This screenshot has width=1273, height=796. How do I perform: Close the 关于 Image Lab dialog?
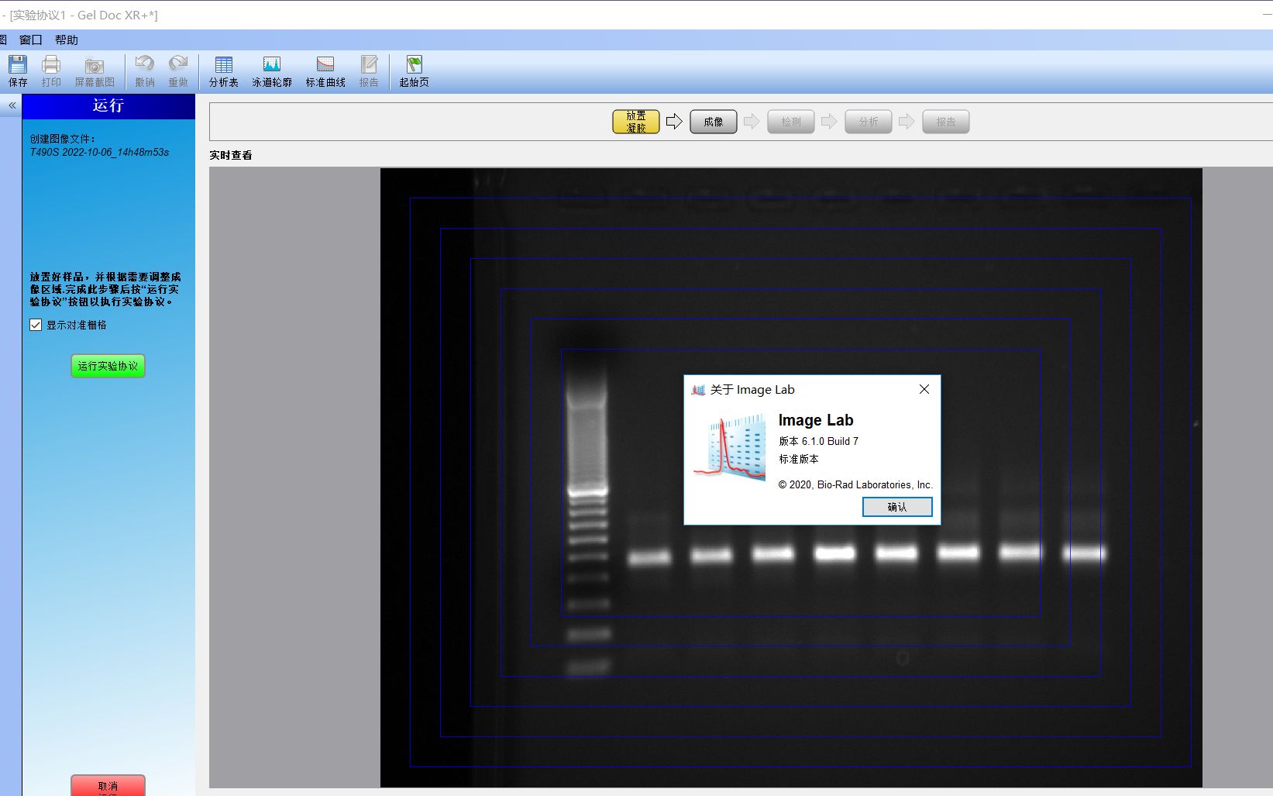[924, 389]
